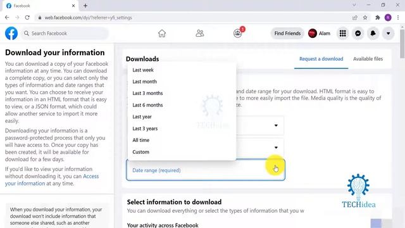The image size is (405, 228).
Task: Follow the Access your information link
Action: [x=52, y=180]
